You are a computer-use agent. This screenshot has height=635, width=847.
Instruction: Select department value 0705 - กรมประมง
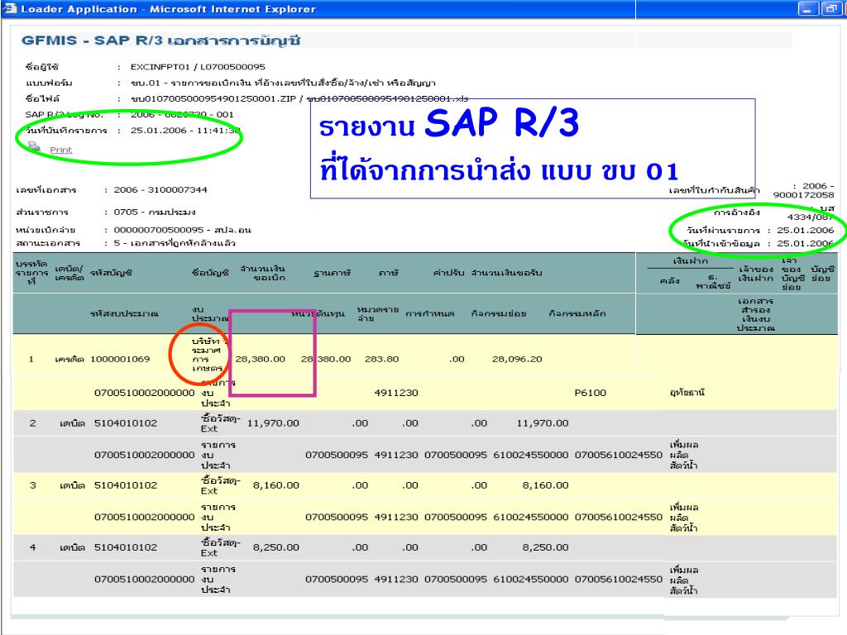pyautogui.click(x=155, y=212)
